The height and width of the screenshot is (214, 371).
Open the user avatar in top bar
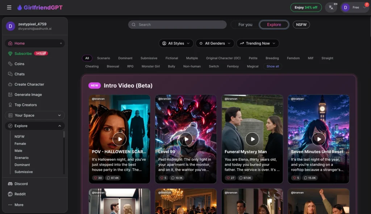[x=345, y=8]
